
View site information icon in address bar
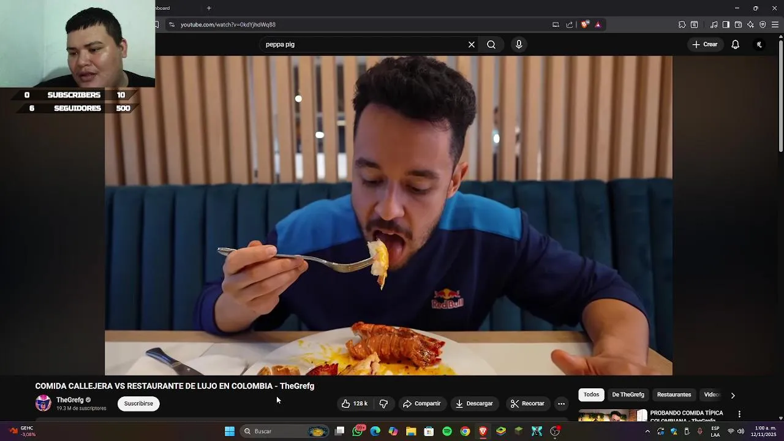click(x=171, y=24)
